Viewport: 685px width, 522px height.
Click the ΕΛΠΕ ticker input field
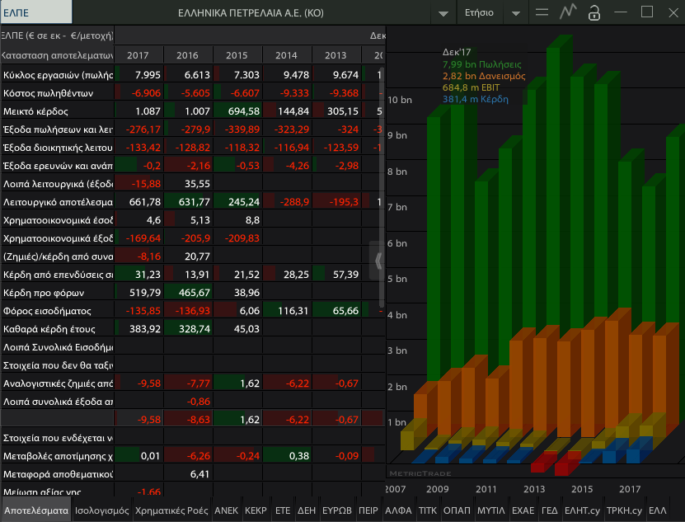tap(36, 12)
